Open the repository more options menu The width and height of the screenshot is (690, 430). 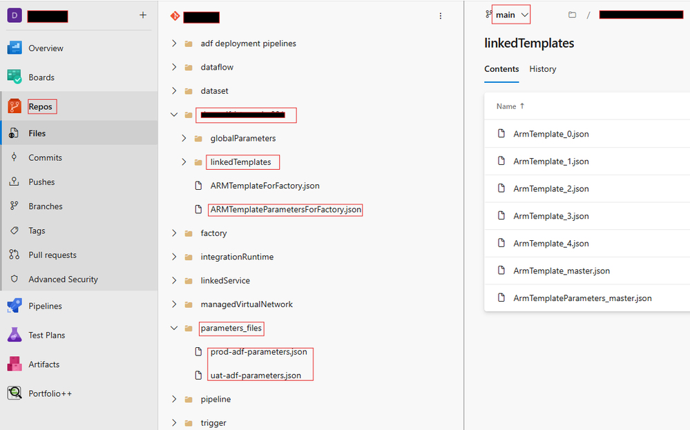[441, 16]
